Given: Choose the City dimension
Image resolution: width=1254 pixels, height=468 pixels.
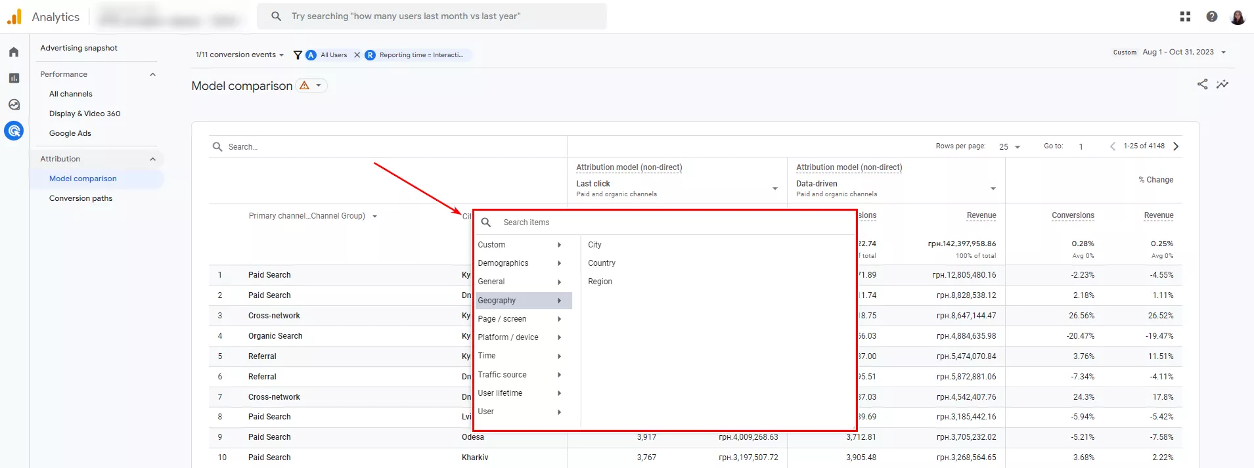Looking at the screenshot, I should [594, 245].
